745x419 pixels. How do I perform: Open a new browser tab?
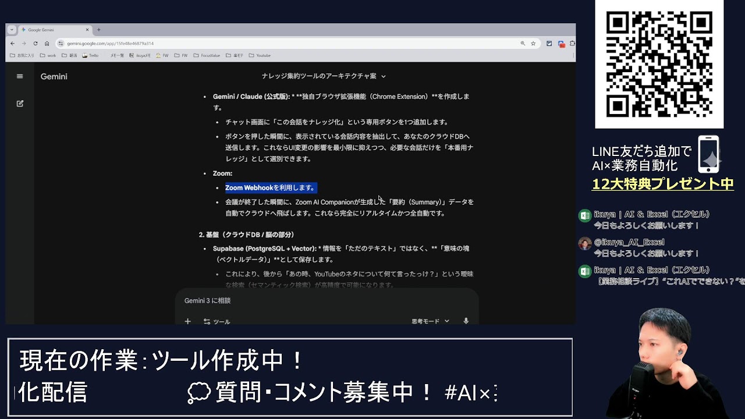99,30
